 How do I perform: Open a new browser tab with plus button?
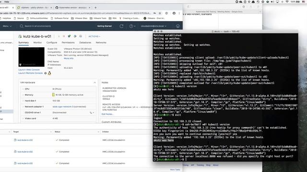click(x=95, y=8)
